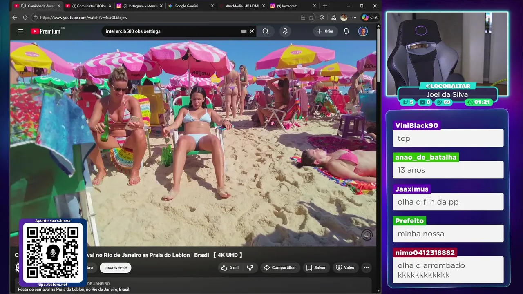This screenshot has width=523, height=294.
Task: View site information lock icon
Action: pos(36,18)
